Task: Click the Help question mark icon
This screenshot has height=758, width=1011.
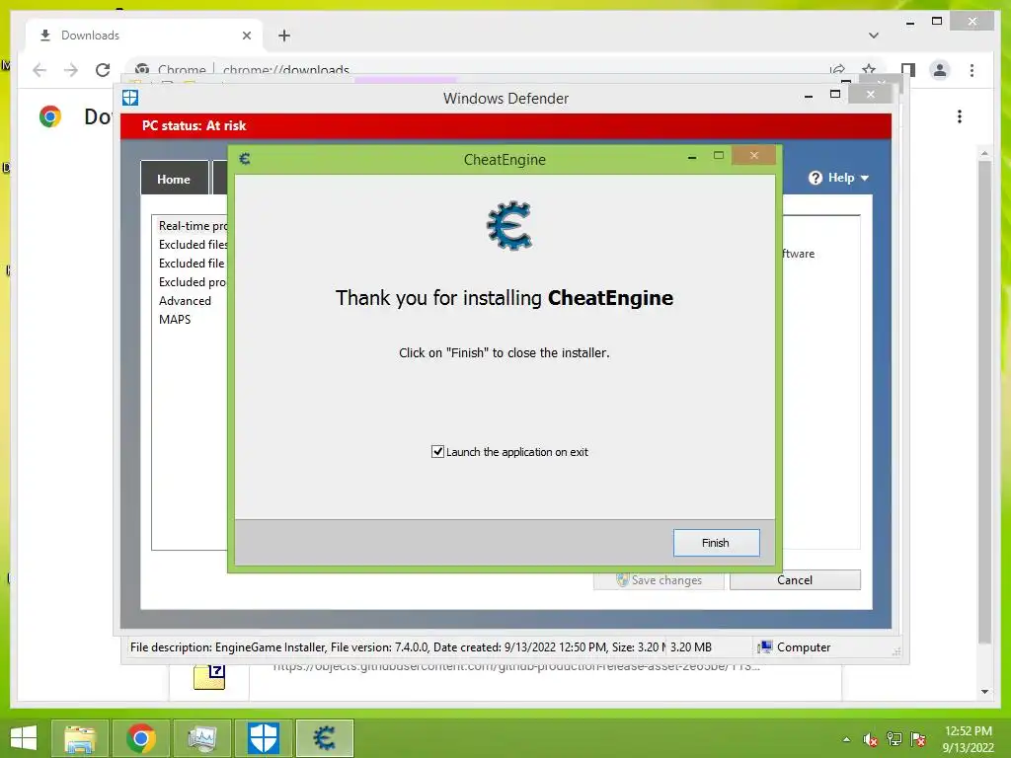Action: click(816, 178)
